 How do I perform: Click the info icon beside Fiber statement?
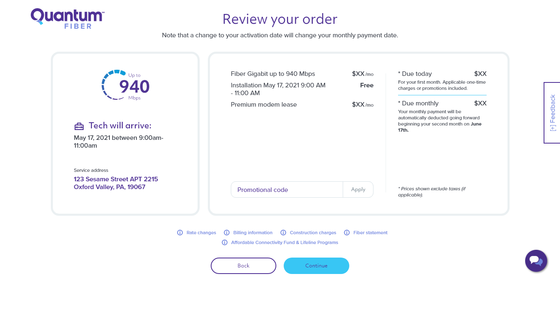347,233
